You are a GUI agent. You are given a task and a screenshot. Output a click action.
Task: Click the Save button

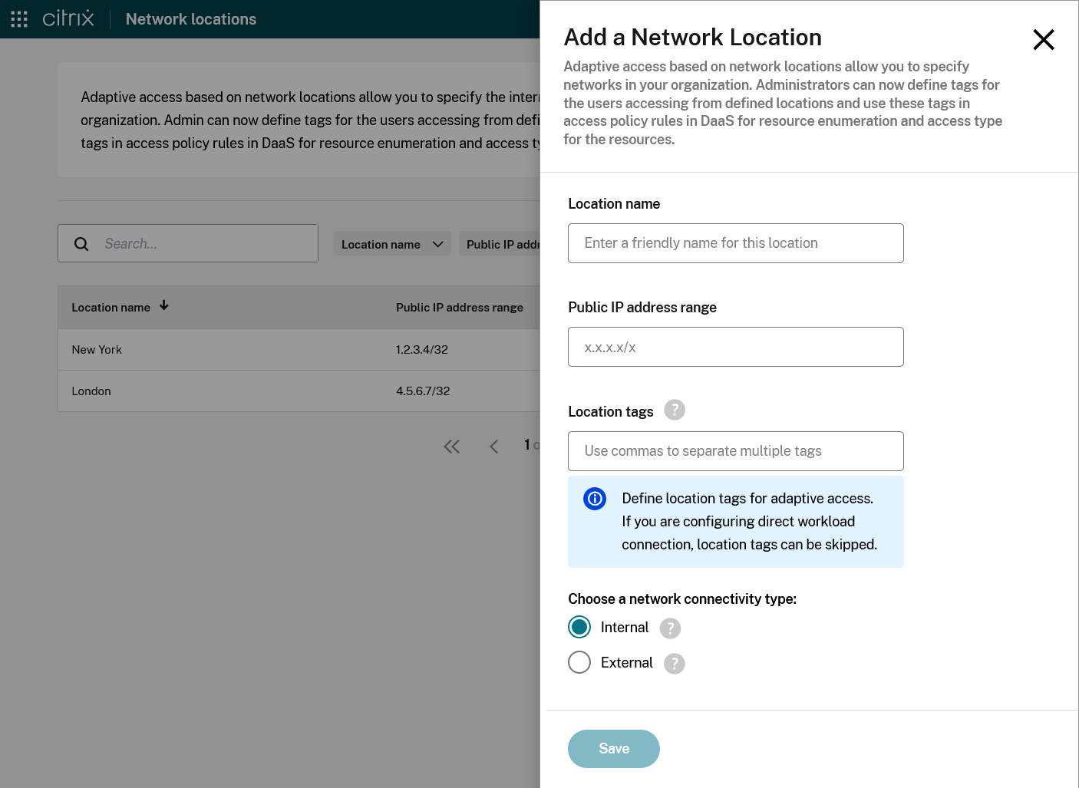point(613,748)
